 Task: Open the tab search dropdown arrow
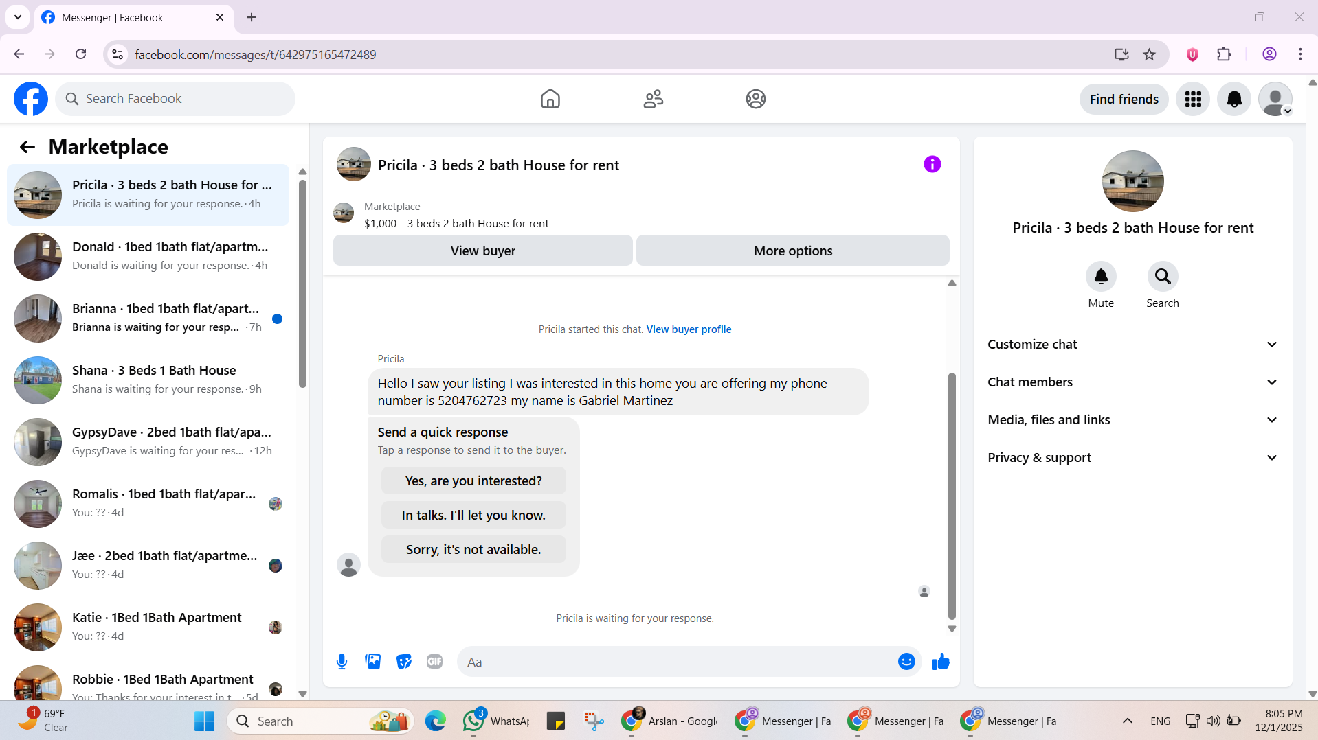[x=18, y=17]
